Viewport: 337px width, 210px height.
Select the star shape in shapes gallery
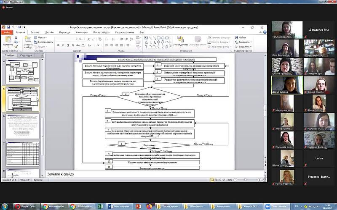(x=167, y=46)
